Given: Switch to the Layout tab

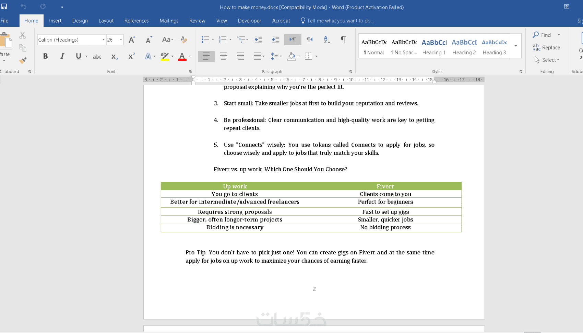Looking at the screenshot, I should (x=106, y=21).
